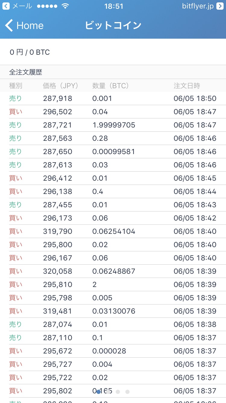This screenshot has height=403, width=226.
Task: Tap the left arrow icon to return to Mail
Action: (6, 6)
